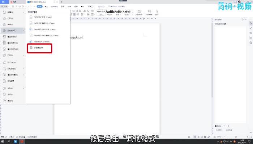Screen dimensions: 253x144
Task: Click the edit pencil icon in right sidebar
Action: (x=250, y=28)
